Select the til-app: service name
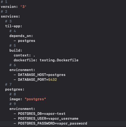126x127 pixels. [x=13, y=26]
